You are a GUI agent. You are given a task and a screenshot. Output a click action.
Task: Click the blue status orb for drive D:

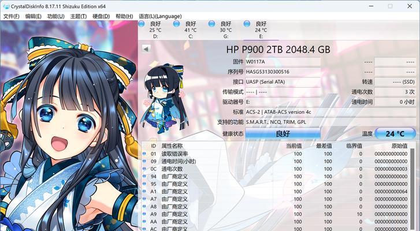(x=141, y=24)
